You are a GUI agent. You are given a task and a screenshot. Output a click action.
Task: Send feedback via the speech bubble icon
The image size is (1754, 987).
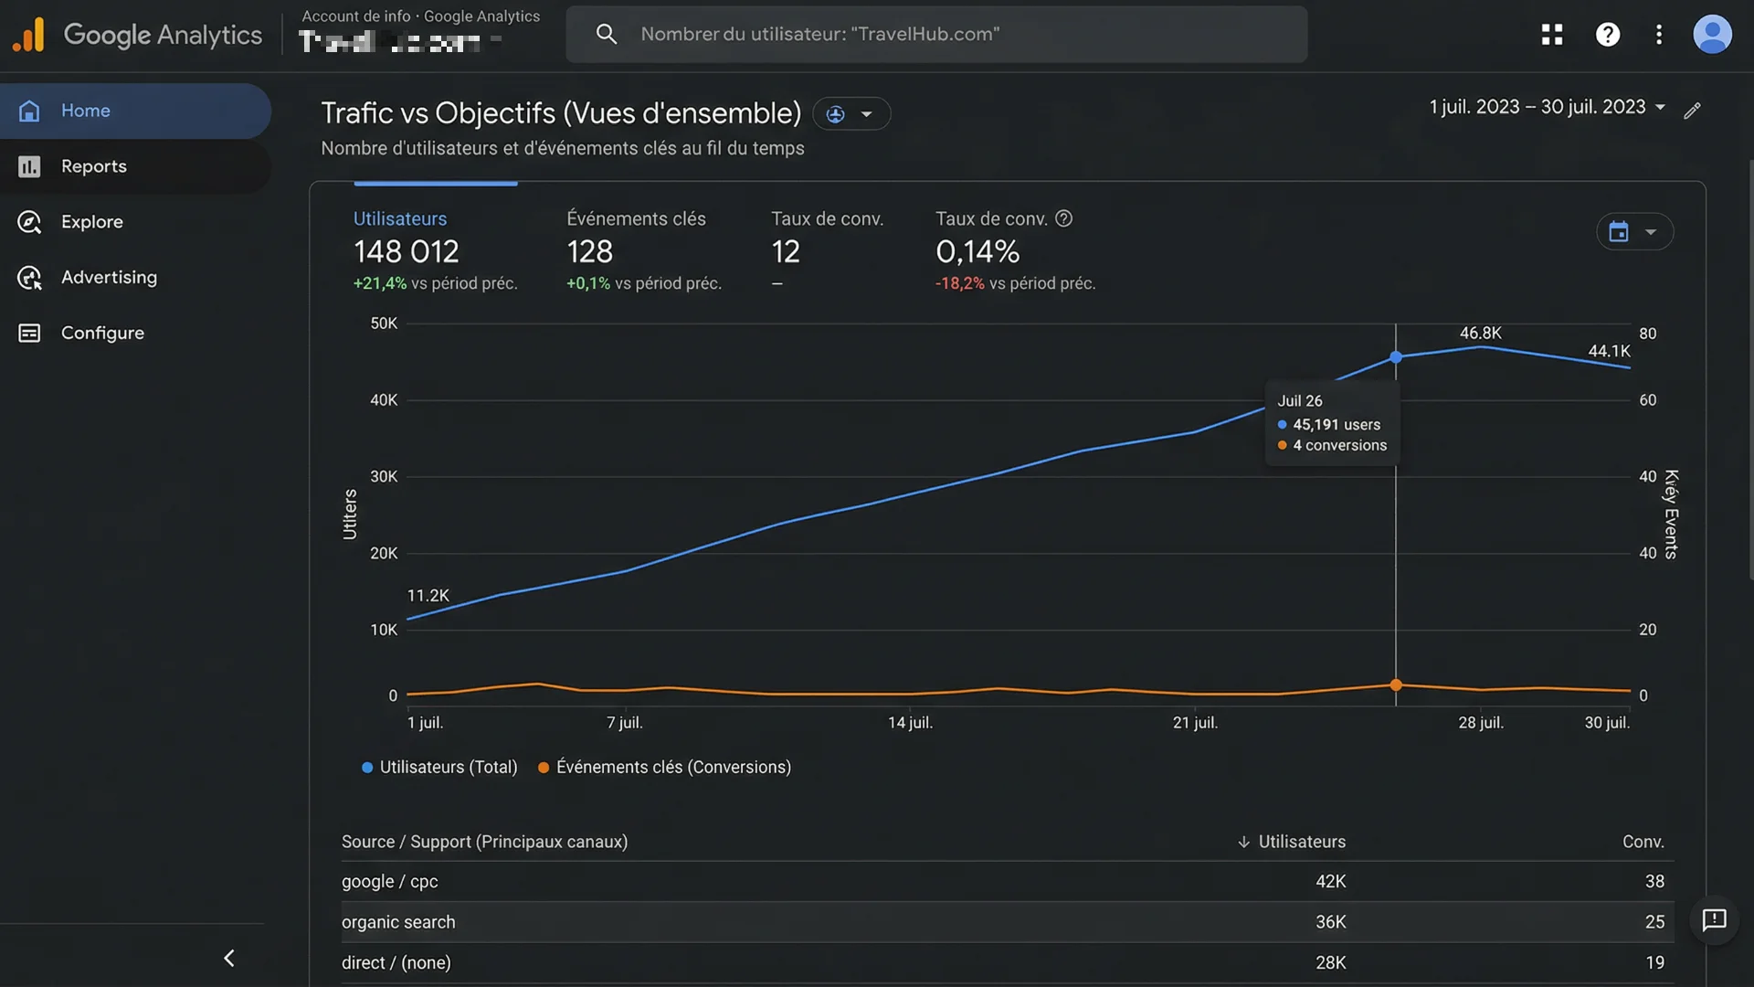[x=1714, y=921]
